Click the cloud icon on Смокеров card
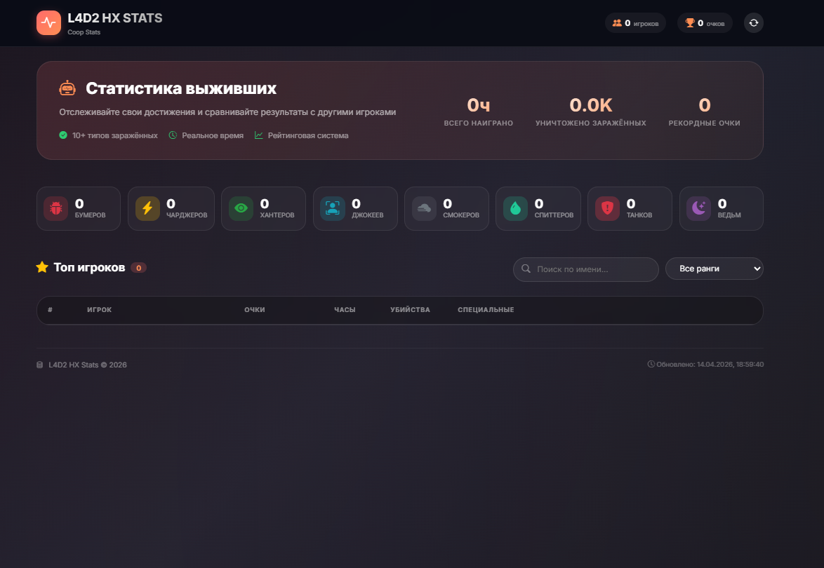 423,208
